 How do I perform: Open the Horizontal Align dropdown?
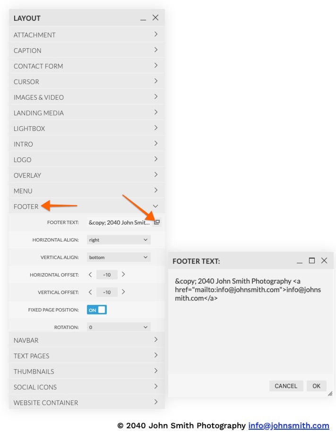(119, 240)
